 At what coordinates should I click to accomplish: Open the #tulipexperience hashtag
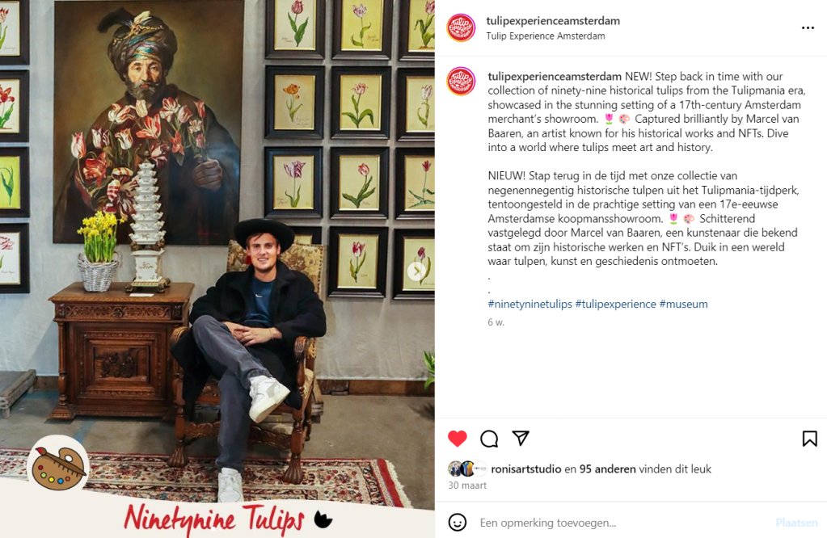click(615, 304)
